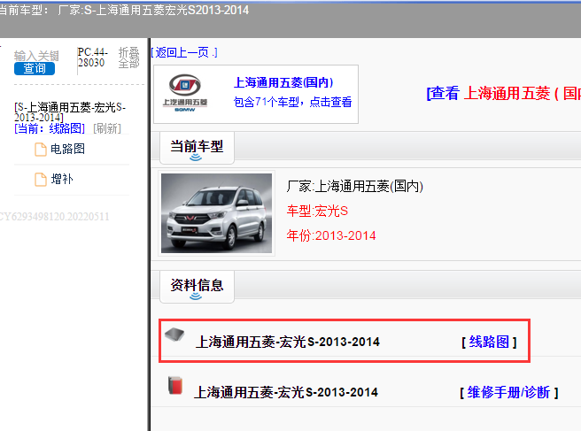The image size is (581, 431).
Task: Open the 线路图 link
Action: [489, 342]
